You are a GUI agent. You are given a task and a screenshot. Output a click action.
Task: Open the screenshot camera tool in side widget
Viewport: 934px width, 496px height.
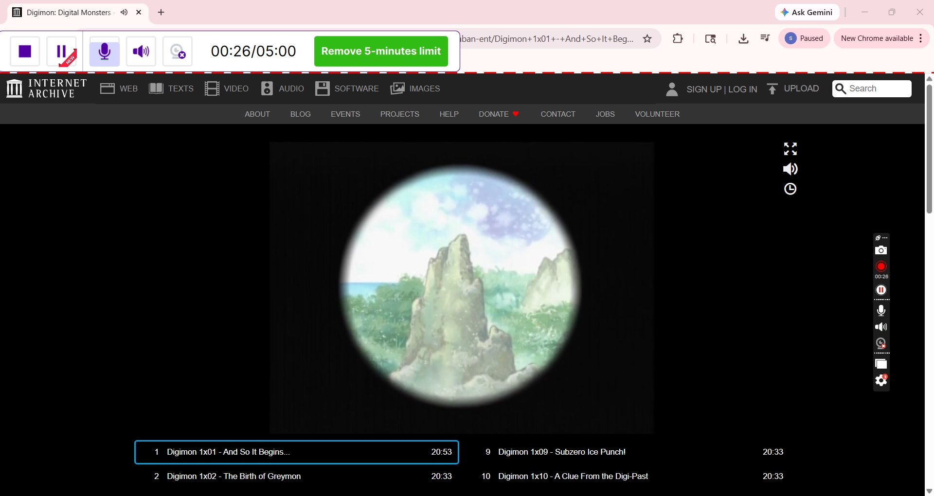(881, 250)
